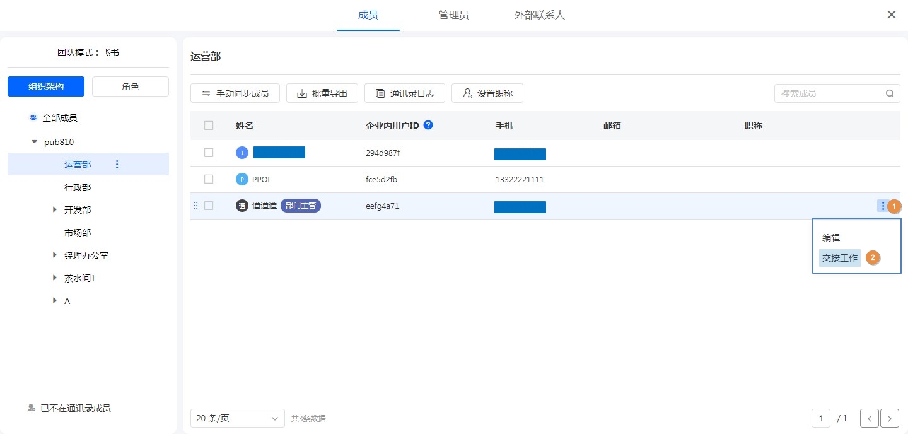Toggle the select-all checkbox in table header
The width and height of the screenshot is (908, 434).
[x=209, y=126]
